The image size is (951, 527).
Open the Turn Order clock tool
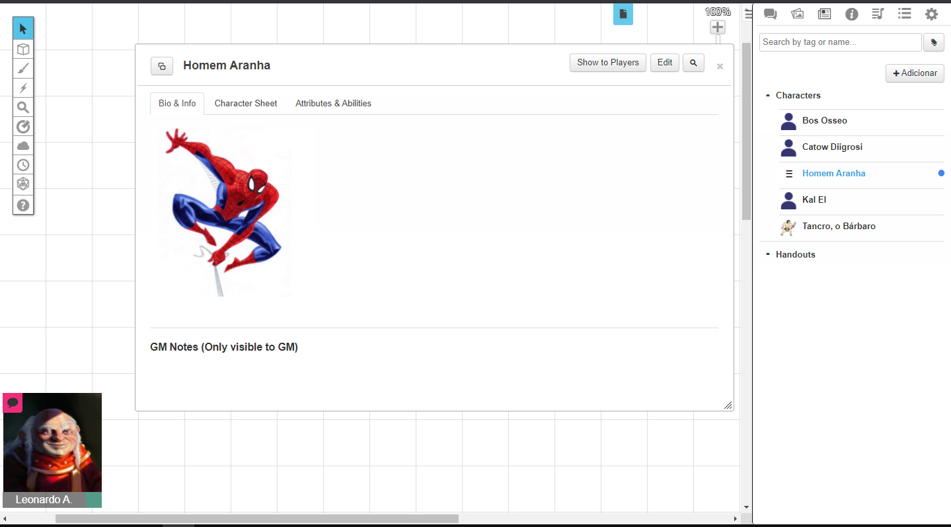pyautogui.click(x=23, y=164)
